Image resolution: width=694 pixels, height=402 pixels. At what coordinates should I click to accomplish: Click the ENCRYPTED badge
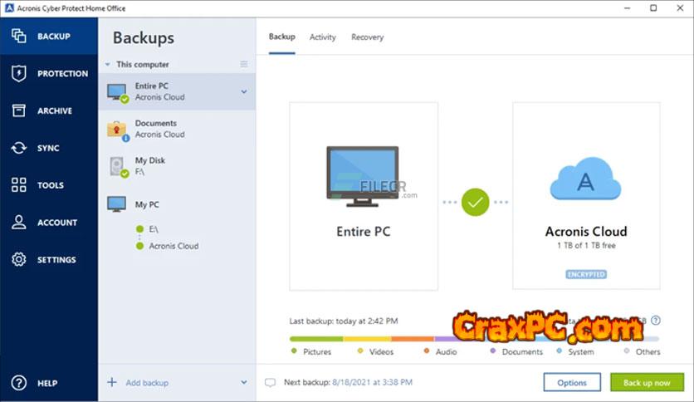tap(586, 274)
